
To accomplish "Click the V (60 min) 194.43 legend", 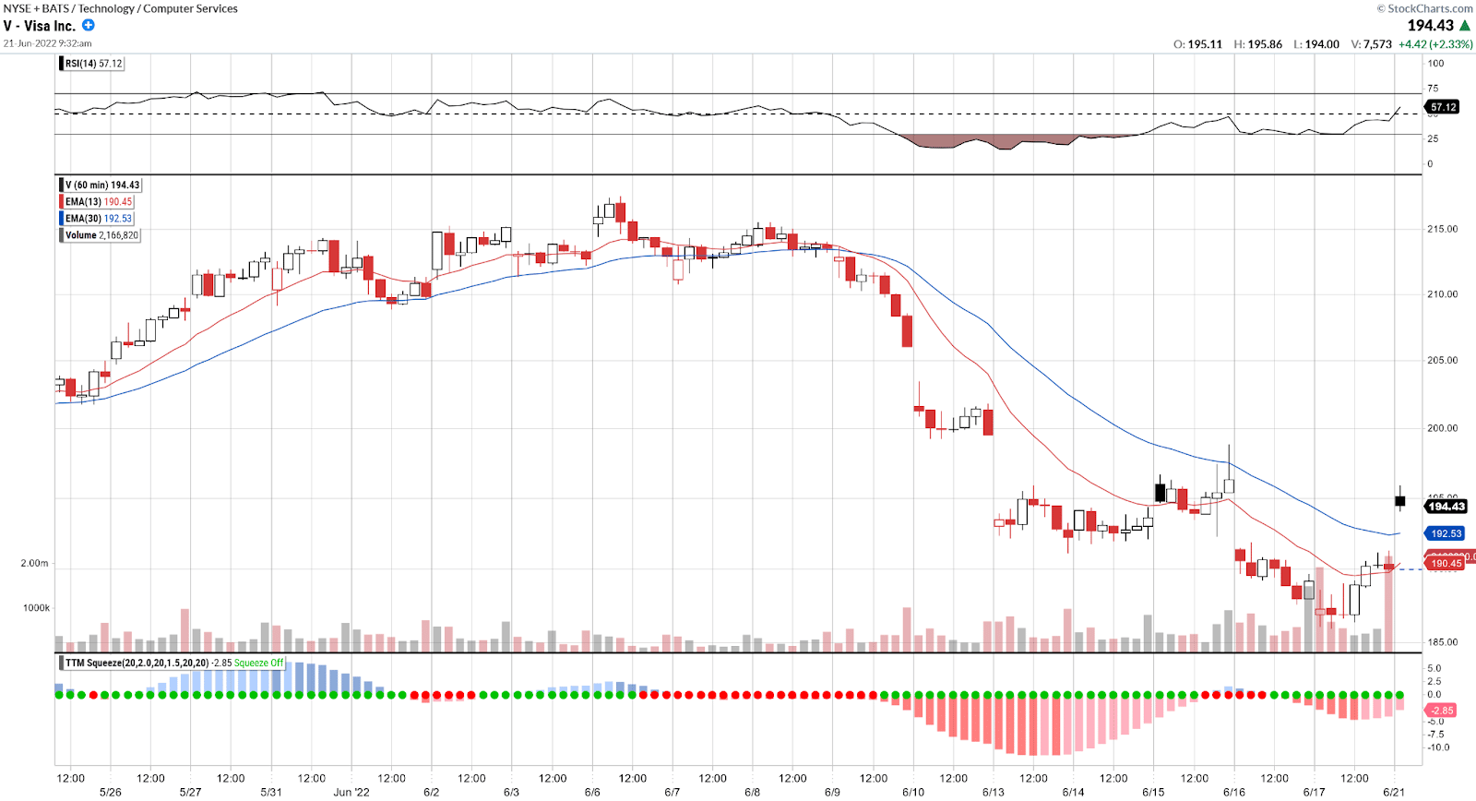I will pyautogui.click(x=101, y=185).
